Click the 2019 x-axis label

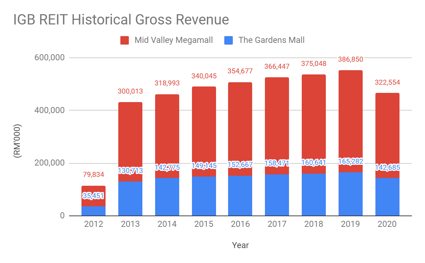(351, 224)
